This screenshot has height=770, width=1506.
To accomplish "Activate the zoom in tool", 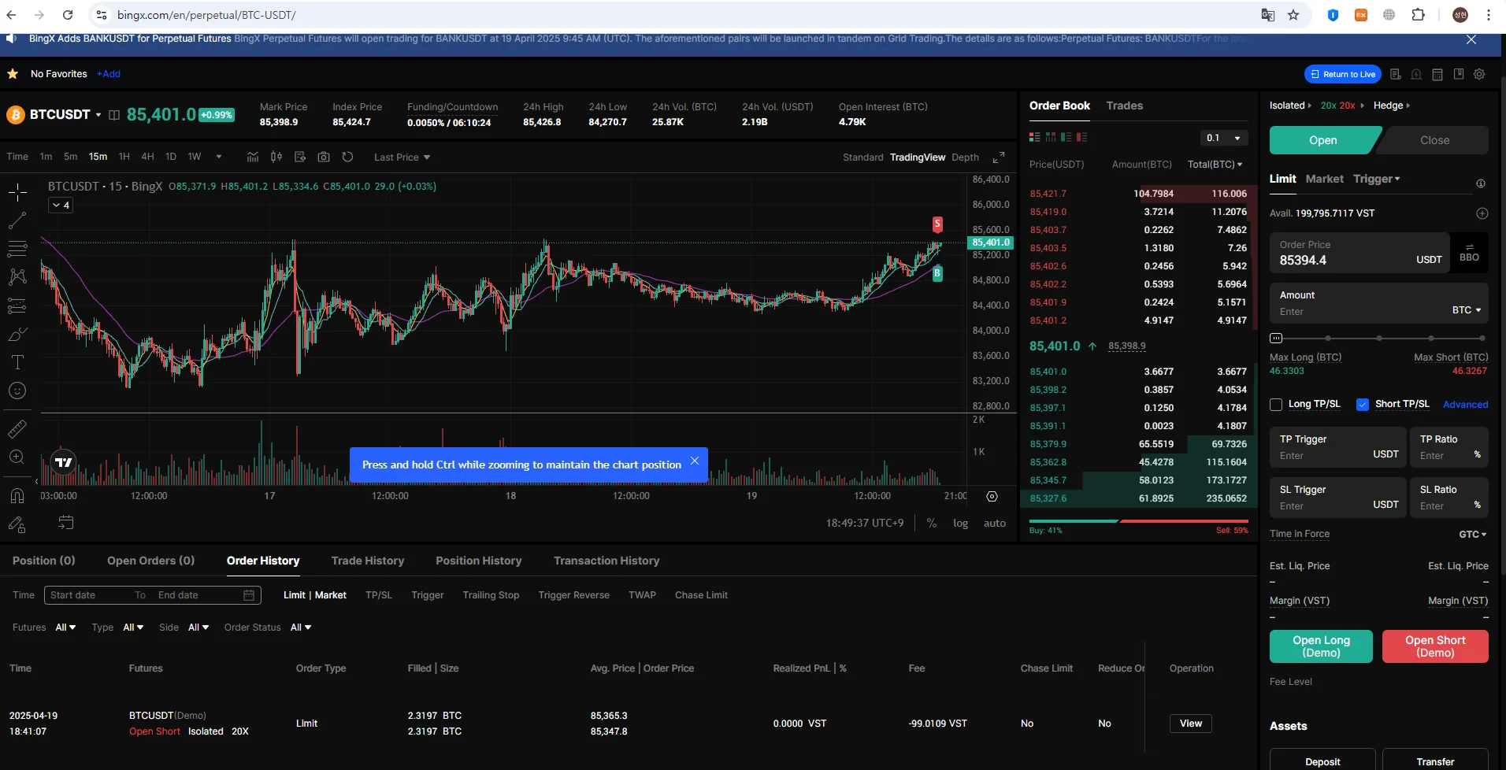I will click(17, 457).
